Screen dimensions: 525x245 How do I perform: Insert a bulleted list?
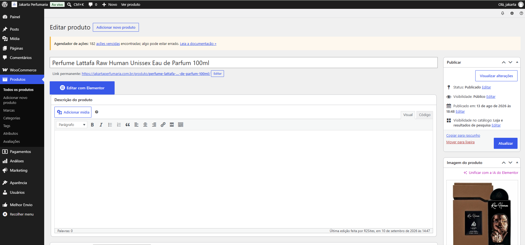tap(110, 125)
